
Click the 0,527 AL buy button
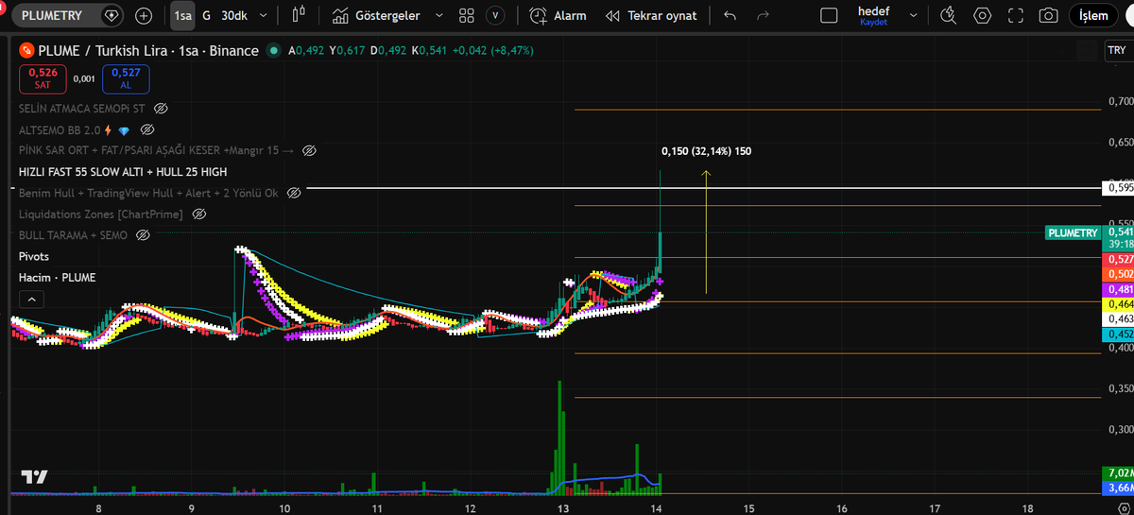tap(126, 77)
